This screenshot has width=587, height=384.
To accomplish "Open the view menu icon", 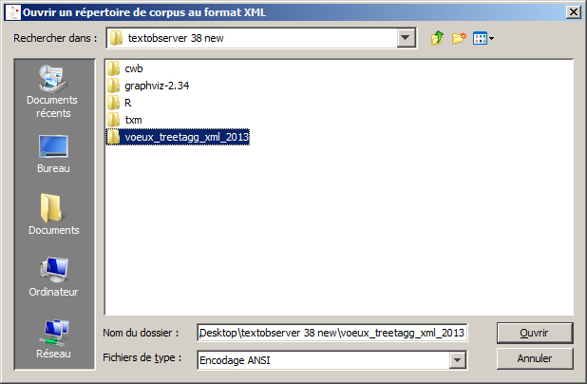I will point(483,38).
